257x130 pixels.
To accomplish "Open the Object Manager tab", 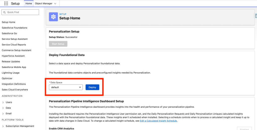I will tap(44, 3).
